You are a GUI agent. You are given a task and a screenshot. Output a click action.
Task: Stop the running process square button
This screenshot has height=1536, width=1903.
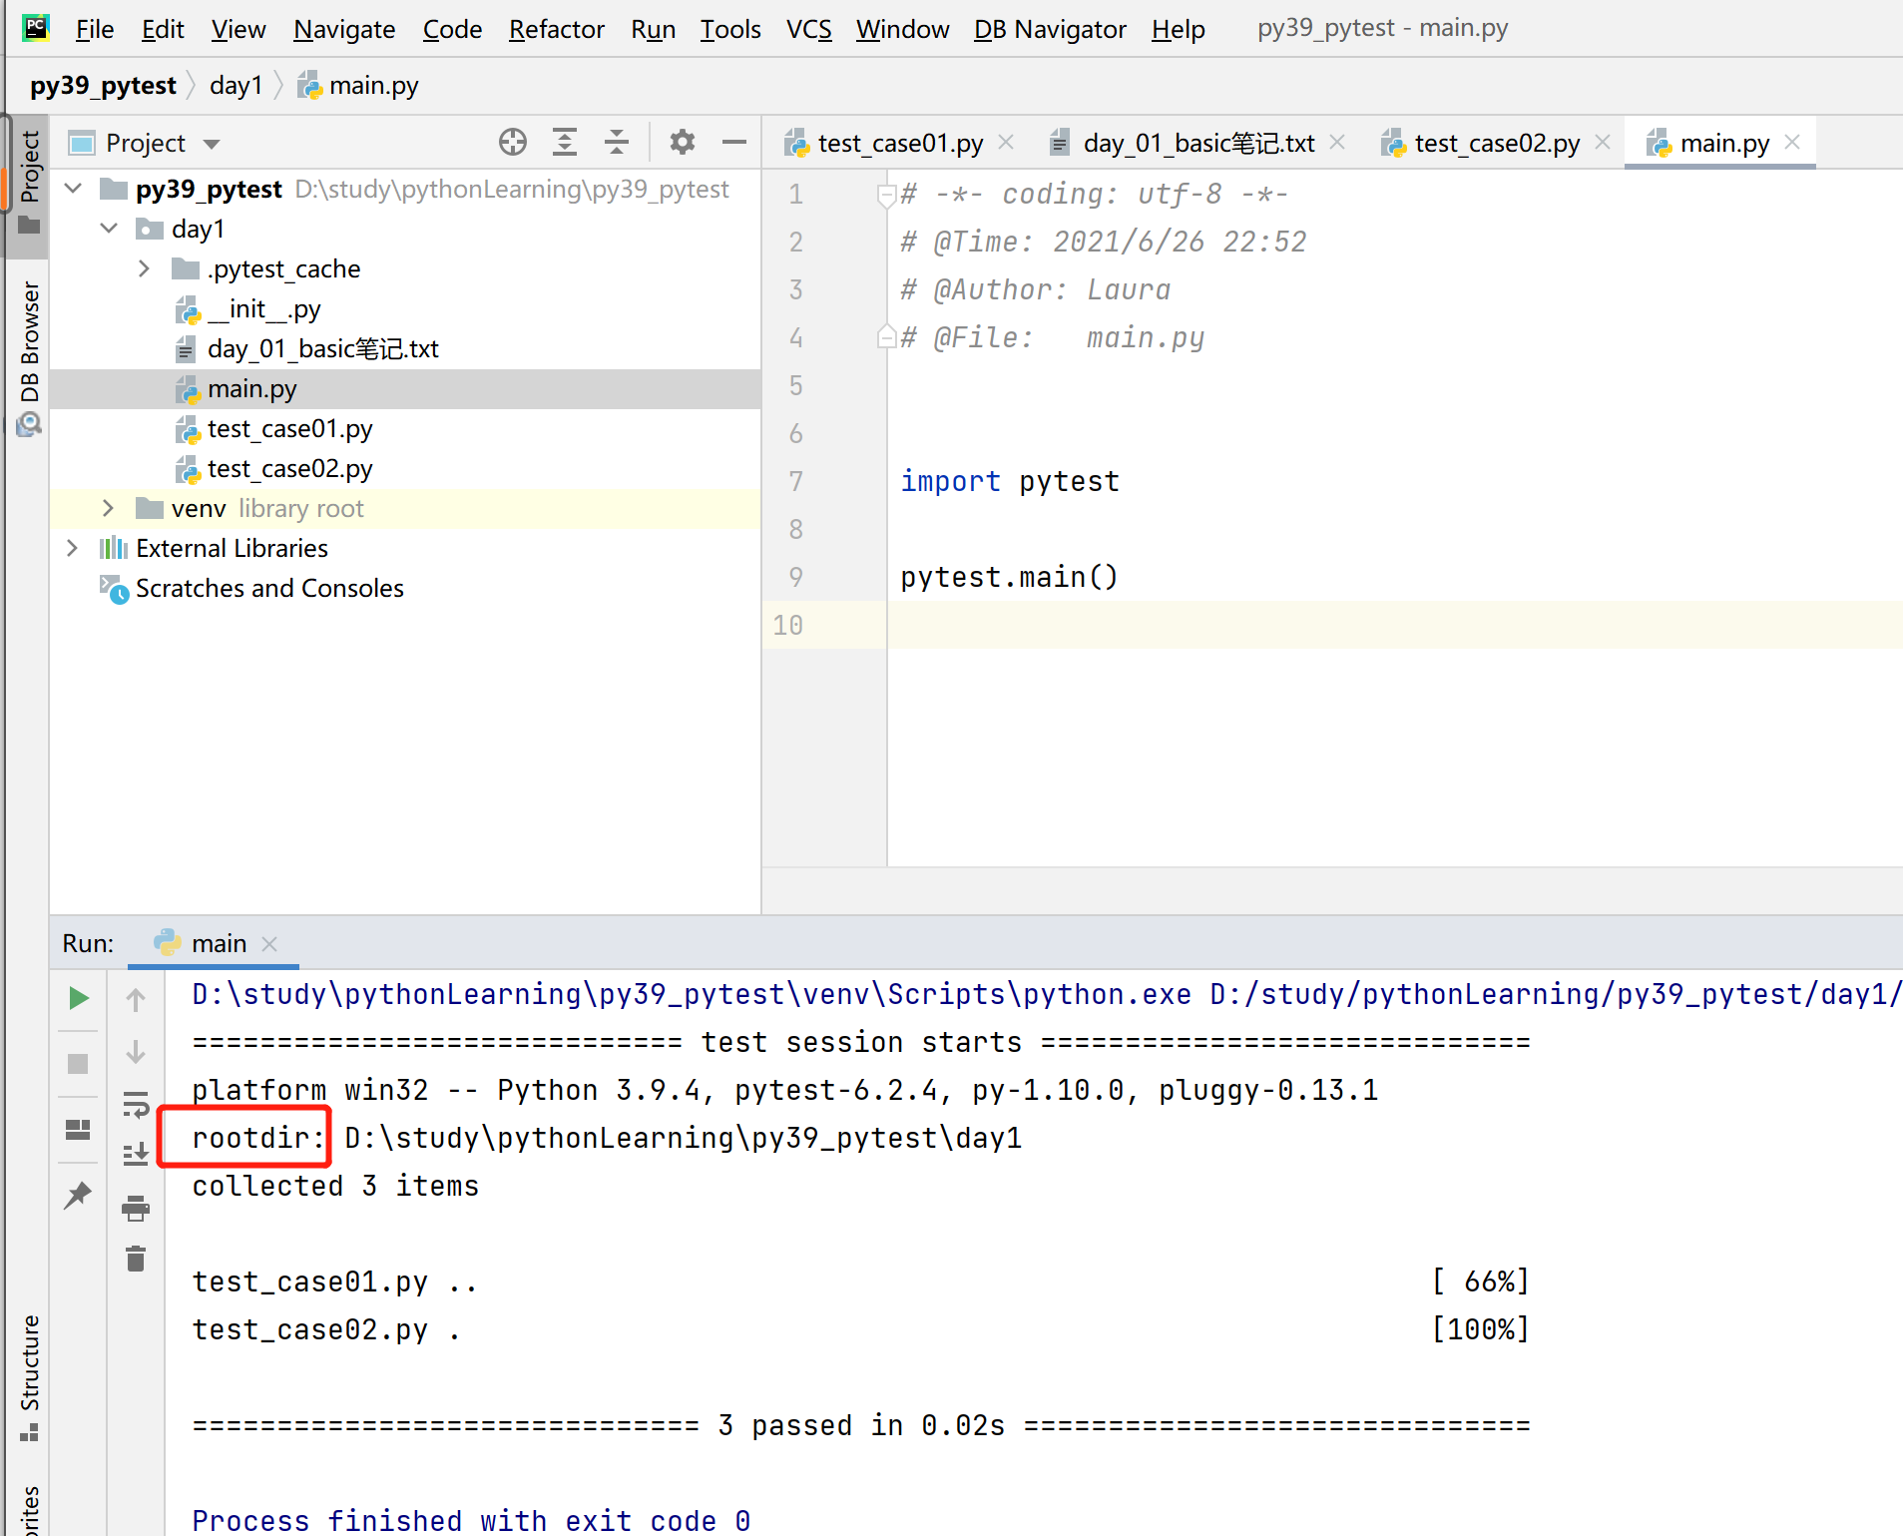[x=78, y=1064]
